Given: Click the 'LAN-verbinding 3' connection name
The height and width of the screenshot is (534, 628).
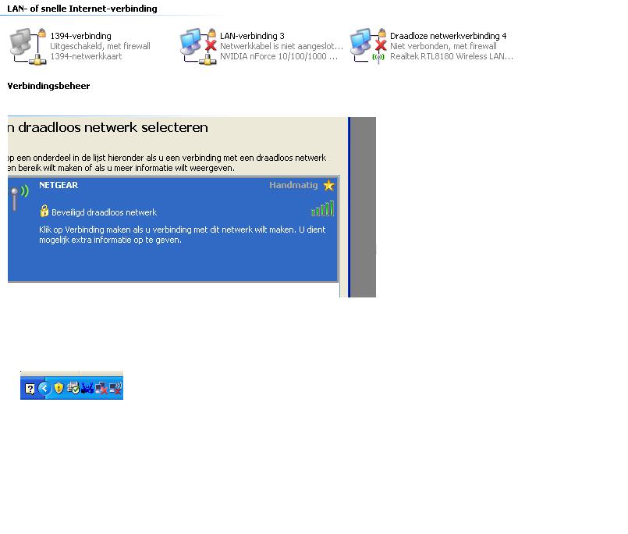Looking at the screenshot, I should pos(252,36).
